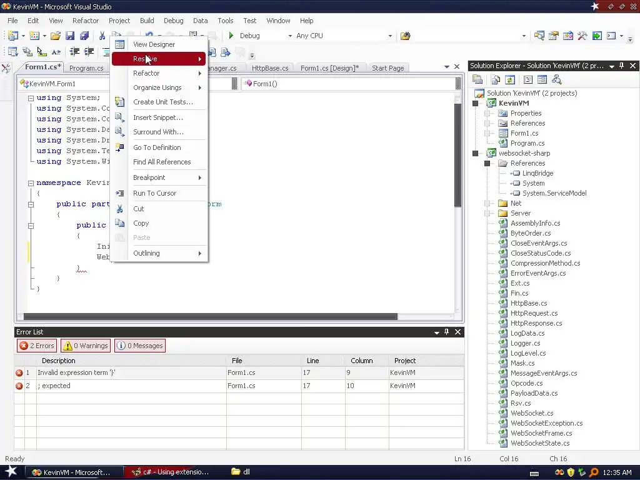Click the Save All toolbar icon

[84, 36]
